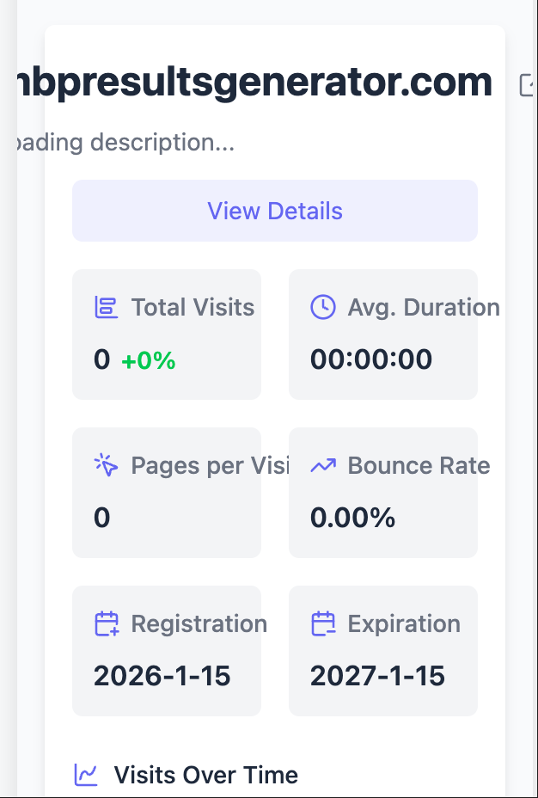Image resolution: width=538 pixels, height=798 pixels.
Task: Click the Visits Over Time chart icon
Action: pos(86,775)
